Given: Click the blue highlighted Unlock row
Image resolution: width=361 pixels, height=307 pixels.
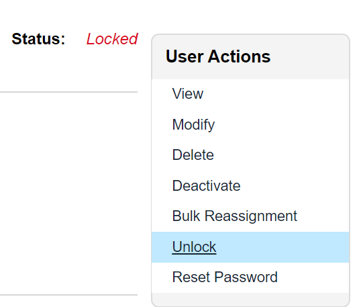Looking at the screenshot, I should point(250,247).
